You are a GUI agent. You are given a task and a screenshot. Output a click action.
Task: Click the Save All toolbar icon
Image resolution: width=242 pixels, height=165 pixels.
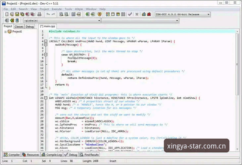[x=22, y=14]
